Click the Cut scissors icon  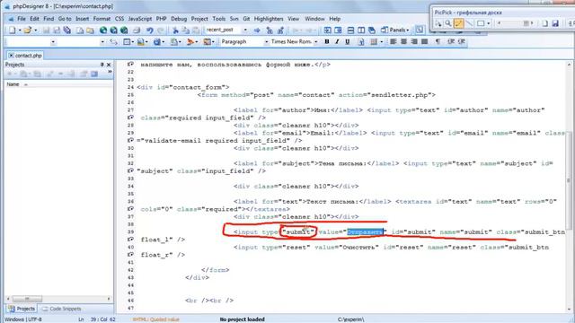coord(175,30)
